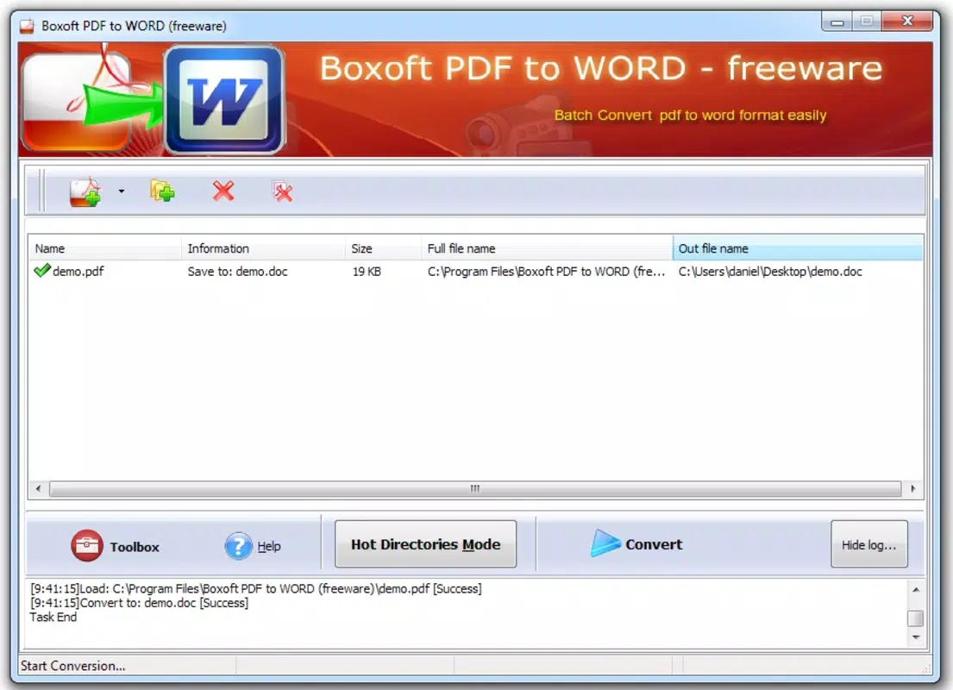This screenshot has height=690, width=953.
Task: Click the blue Convert arrow icon
Action: (605, 543)
